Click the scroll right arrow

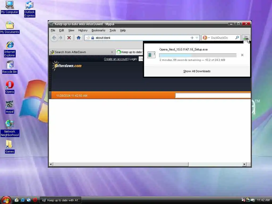tap(244, 164)
